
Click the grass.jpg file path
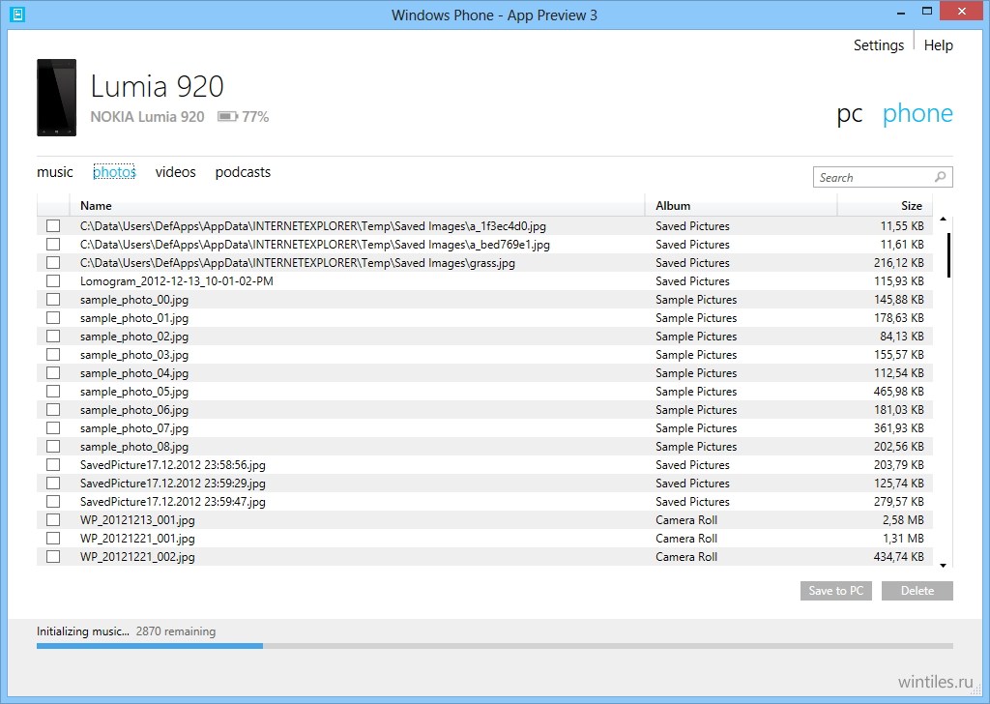pyautogui.click(x=298, y=263)
